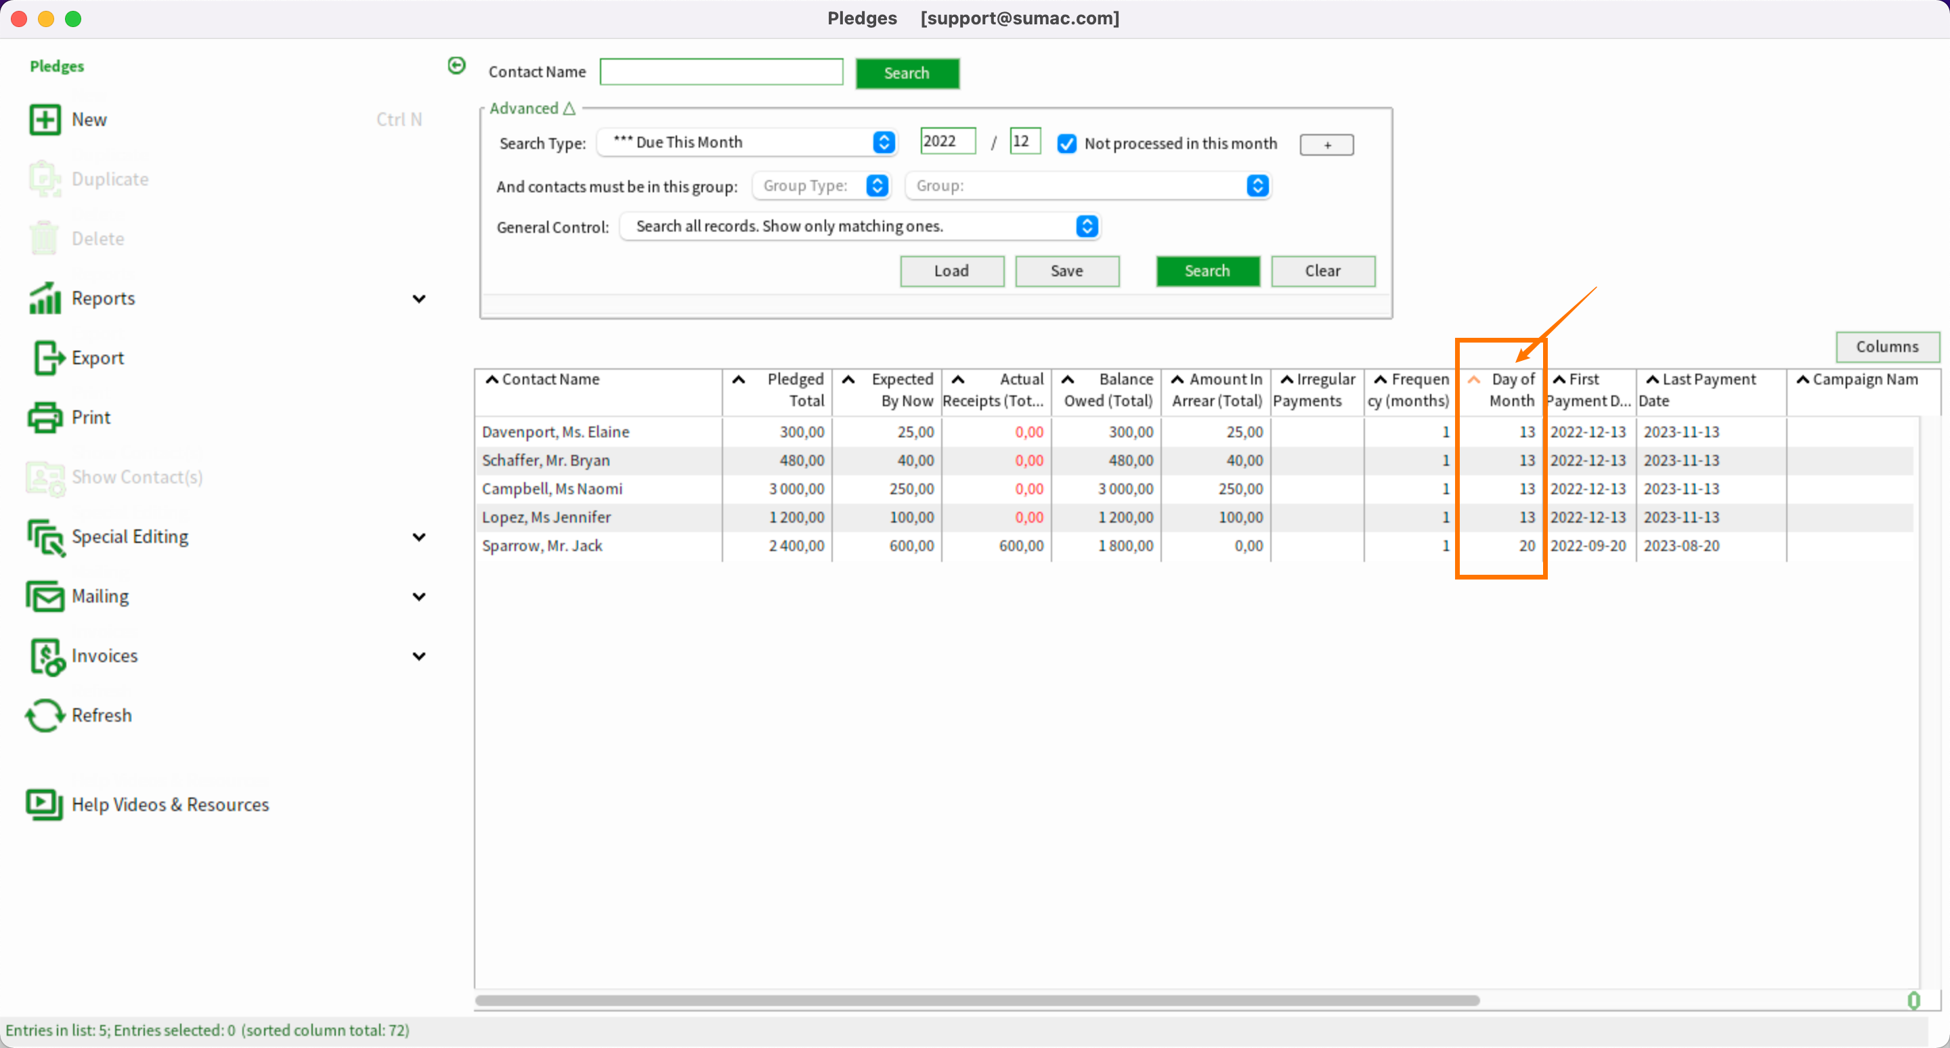The height and width of the screenshot is (1048, 1950).
Task: Select Export in the sidebar
Action: (x=97, y=358)
